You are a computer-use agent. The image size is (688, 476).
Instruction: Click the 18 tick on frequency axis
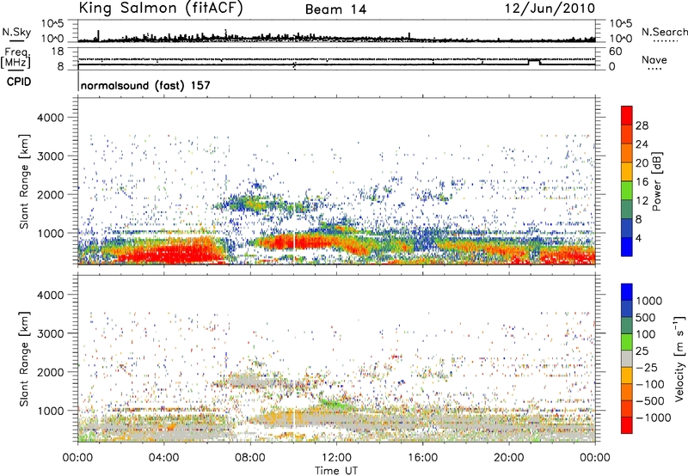coord(58,52)
